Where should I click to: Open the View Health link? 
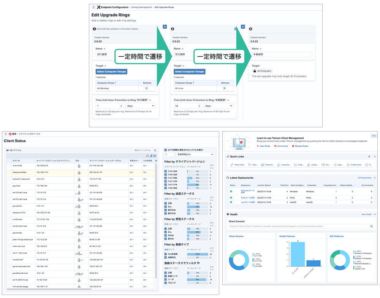tap(366, 214)
